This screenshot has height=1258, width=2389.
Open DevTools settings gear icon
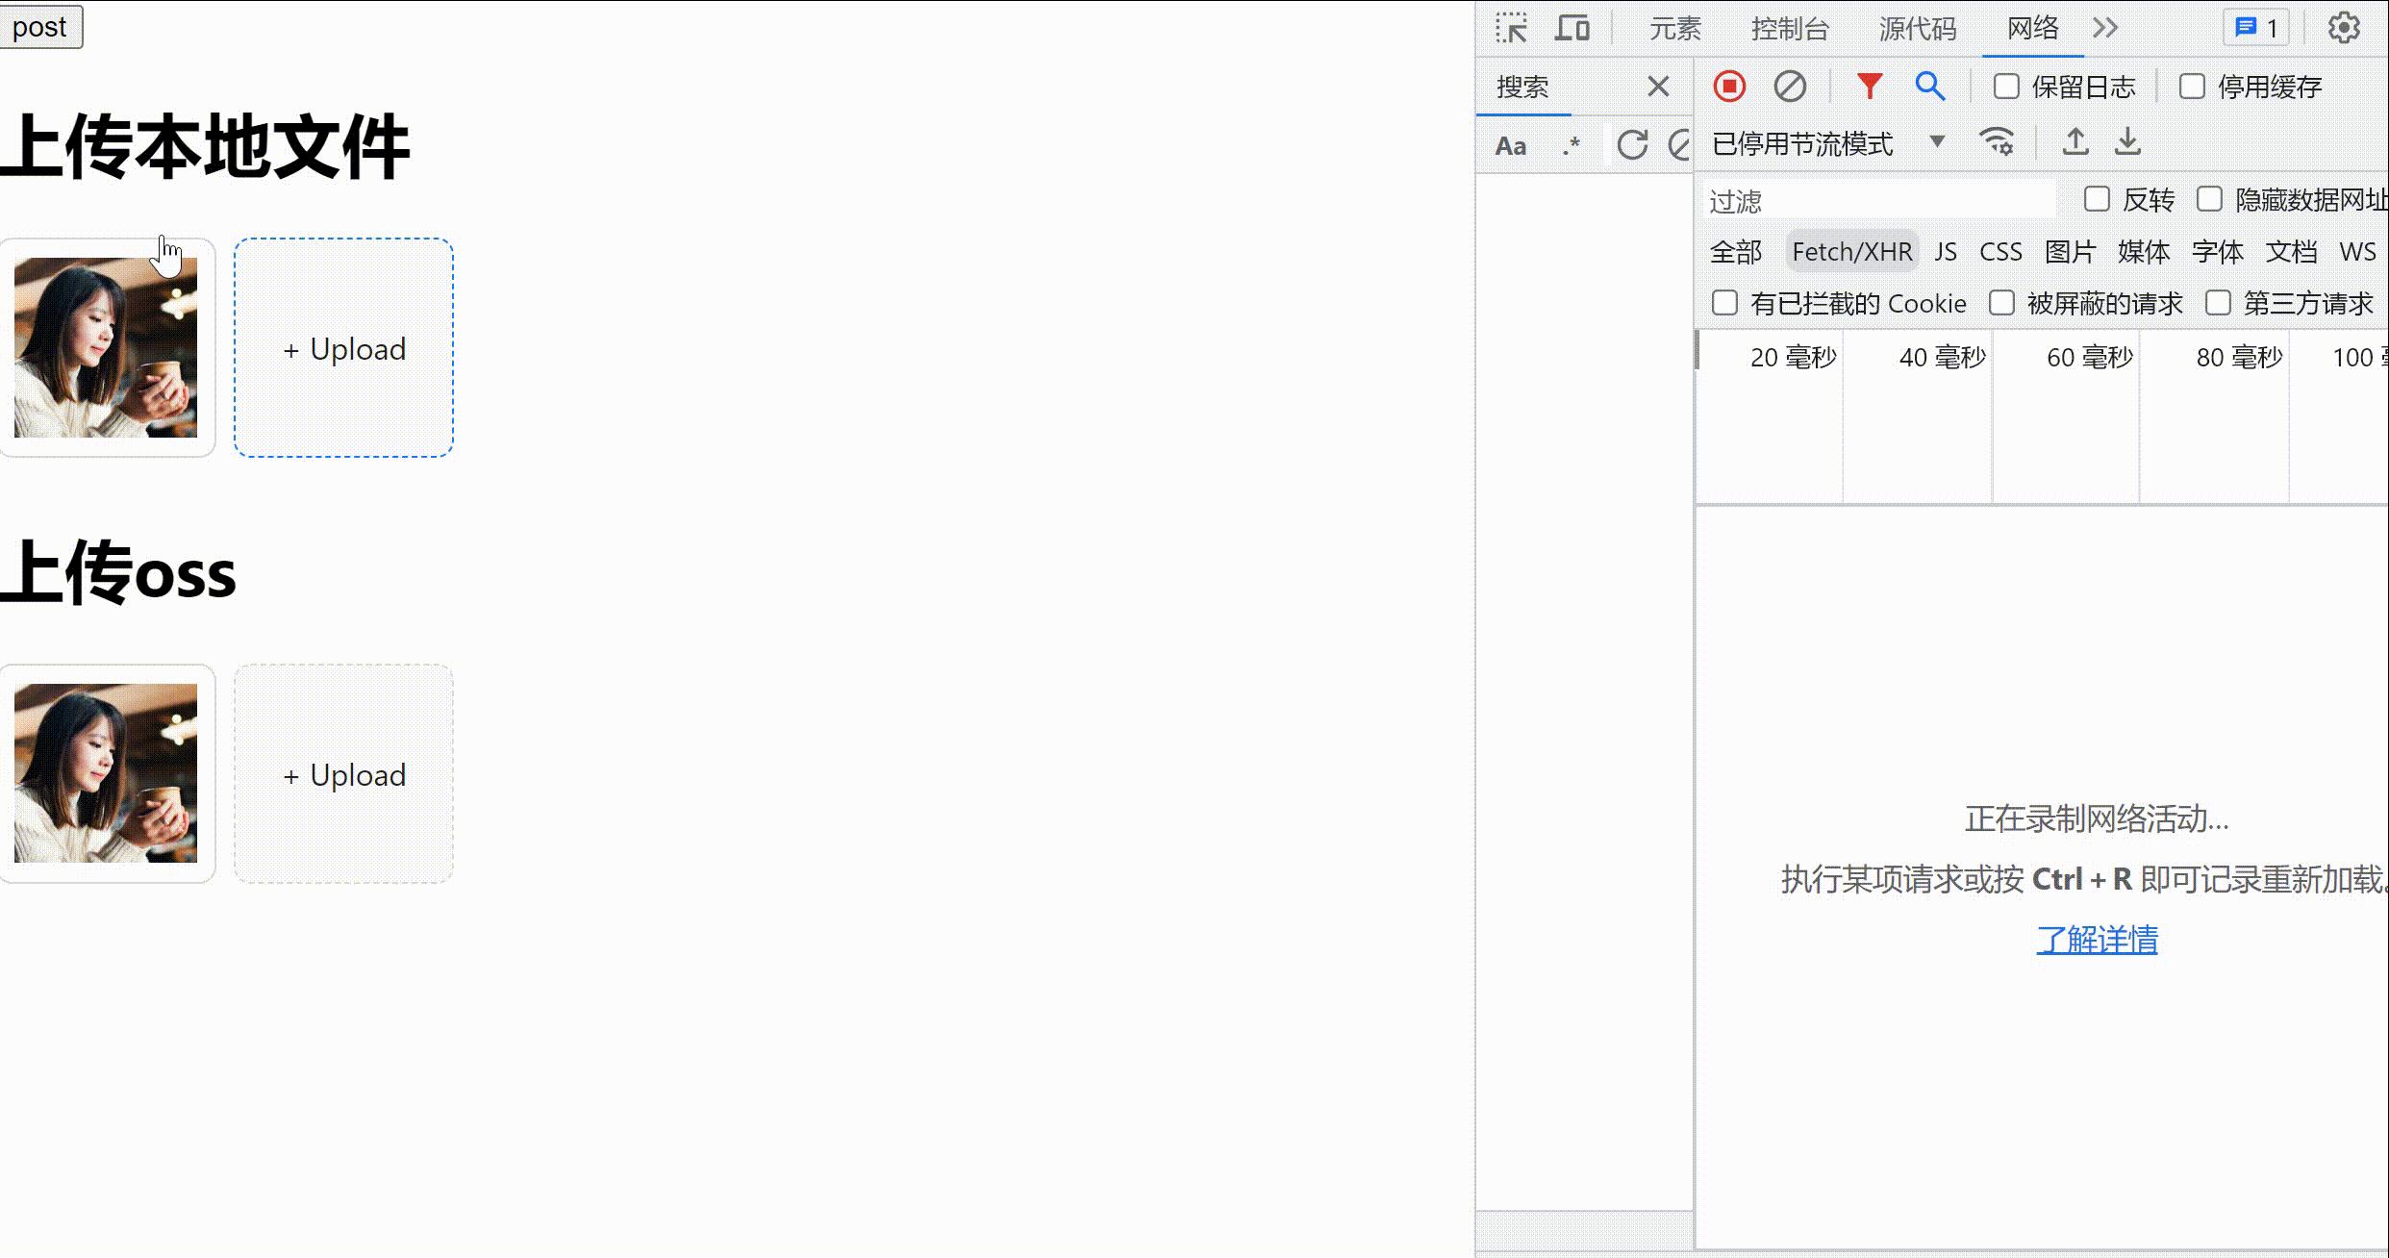[2344, 28]
